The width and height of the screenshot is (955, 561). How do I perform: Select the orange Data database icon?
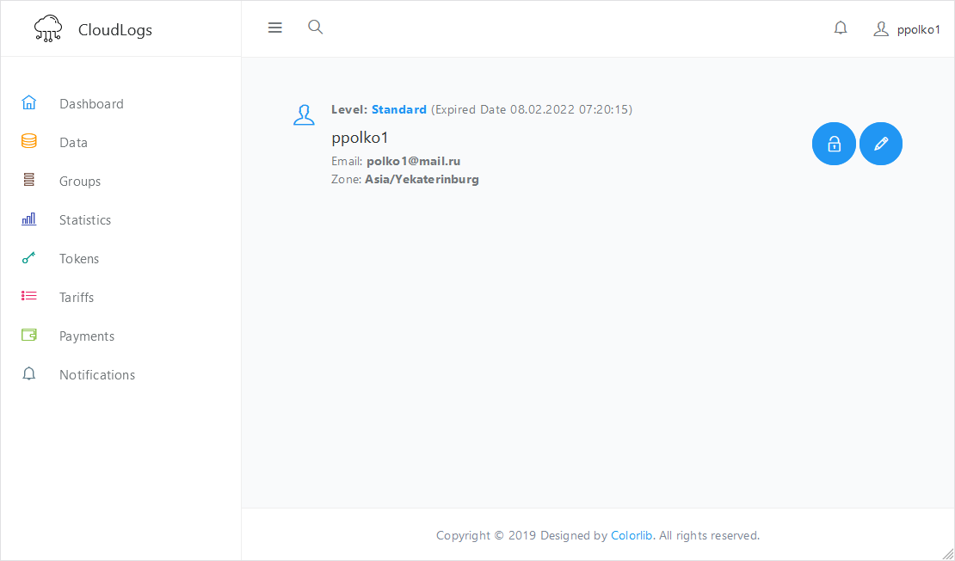pos(29,142)
